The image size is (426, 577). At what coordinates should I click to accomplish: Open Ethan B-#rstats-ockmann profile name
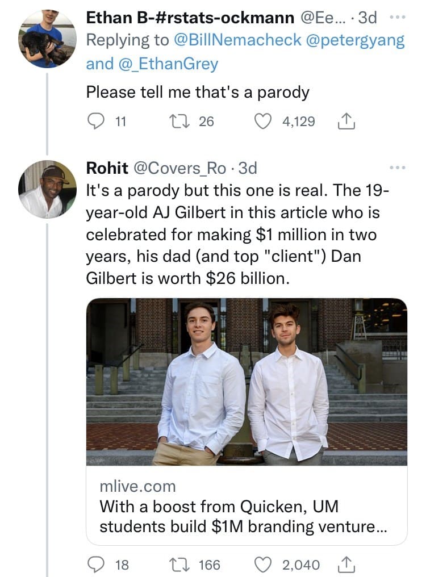click(x=190, y=18)
